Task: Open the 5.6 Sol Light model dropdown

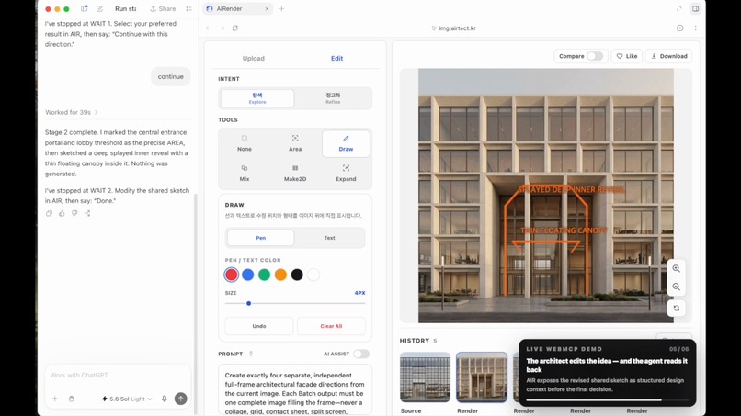Action: pyautogui.click(x=127, y=399)
